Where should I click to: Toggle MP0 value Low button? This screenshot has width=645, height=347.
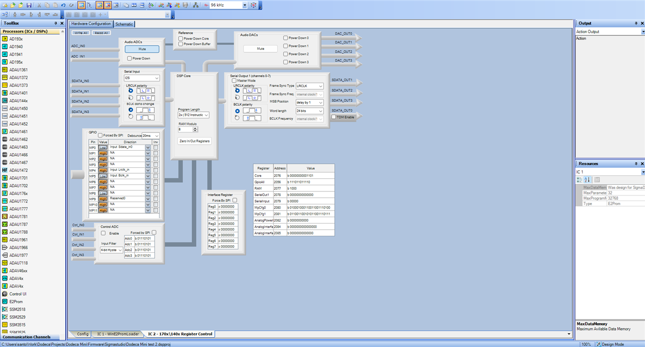[103, 148]
